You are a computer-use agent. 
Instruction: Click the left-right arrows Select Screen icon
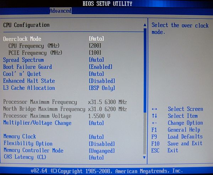click(x=154, y=109)
